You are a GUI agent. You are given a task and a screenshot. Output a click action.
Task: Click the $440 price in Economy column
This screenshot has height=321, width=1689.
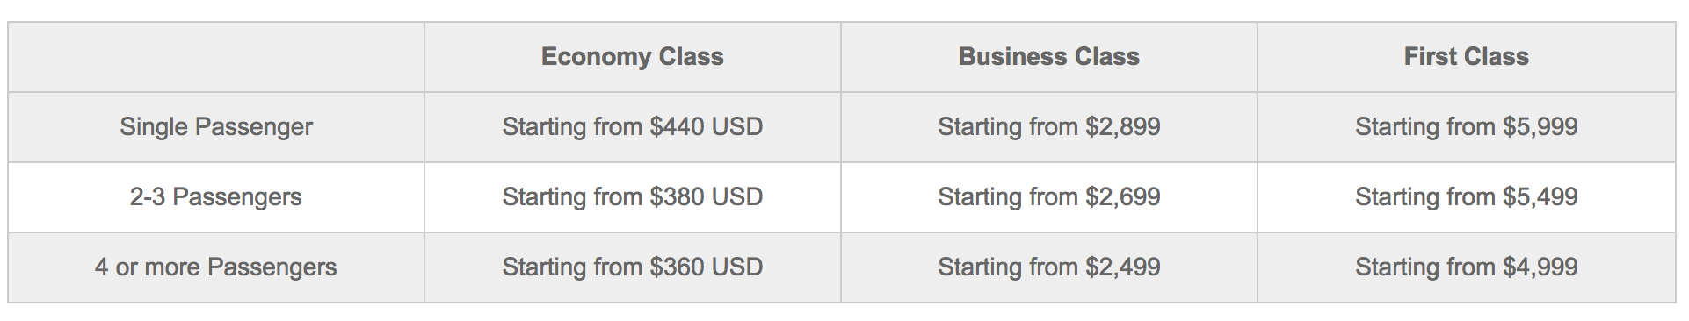(x=678, y=127)
